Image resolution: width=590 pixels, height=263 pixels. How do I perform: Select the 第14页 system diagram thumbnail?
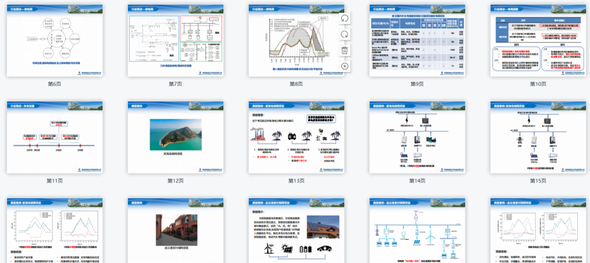tap(417, 137)
